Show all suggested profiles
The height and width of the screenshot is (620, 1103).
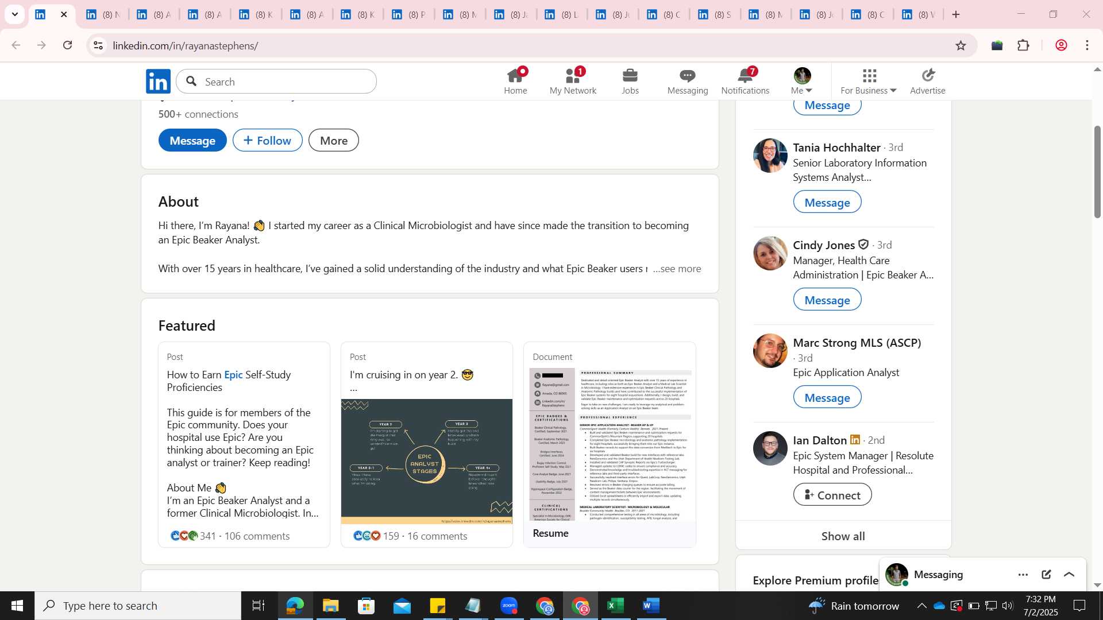[843, 536]
